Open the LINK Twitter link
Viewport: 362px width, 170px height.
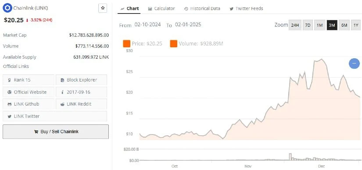tap(55, 116)
